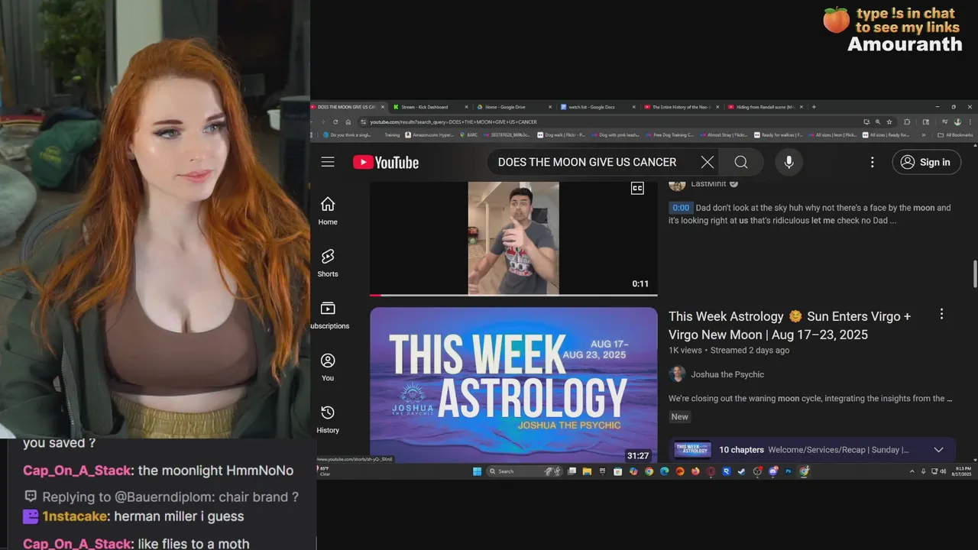Open History in YouTube sidebar
Image resolution: width=978 pixels, height=550 pixels.
tap(328, 419)
